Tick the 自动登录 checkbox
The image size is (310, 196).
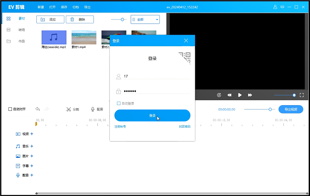click(x=119, y=103)
